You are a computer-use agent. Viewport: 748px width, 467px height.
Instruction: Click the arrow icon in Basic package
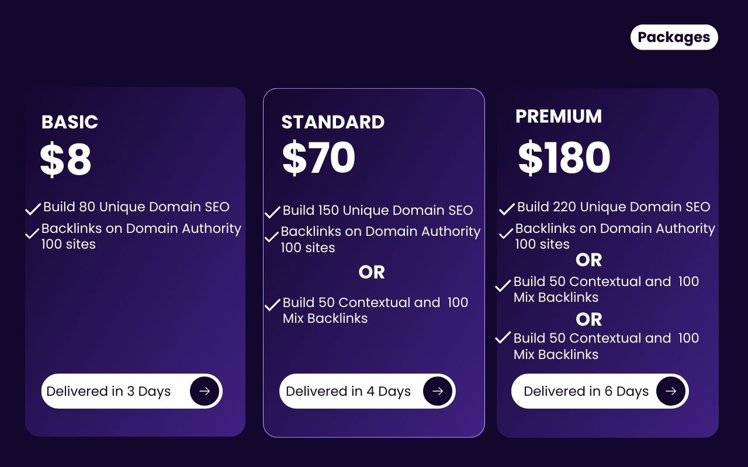click(x=205, y=391)
